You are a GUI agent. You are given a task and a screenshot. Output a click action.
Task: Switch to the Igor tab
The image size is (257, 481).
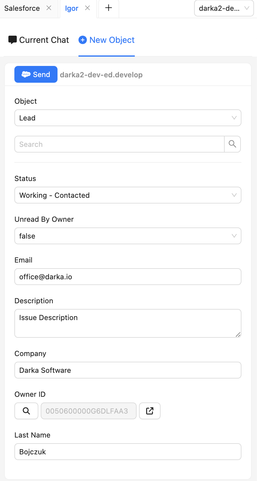(72, 8)
